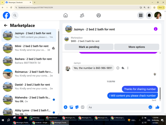The width and height of the screenshot is (166, 125).
Task: Open the browser zoom magnifier icon
Action: coord(144,8)
